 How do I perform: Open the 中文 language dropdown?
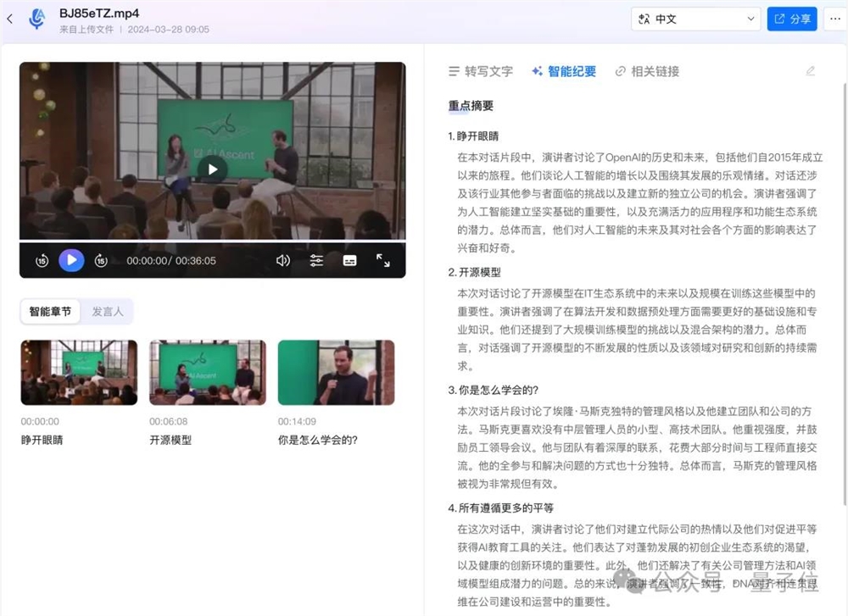pyautogui.click(x=695, y=18)
